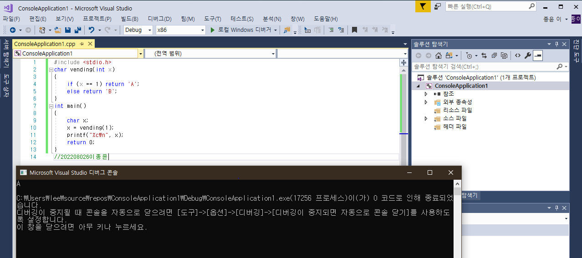
Task: Open the 디버그(D) menu
Action: [160, 19]
